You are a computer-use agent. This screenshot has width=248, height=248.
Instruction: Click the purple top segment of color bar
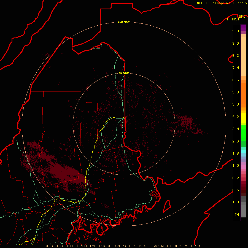(243, 28)
